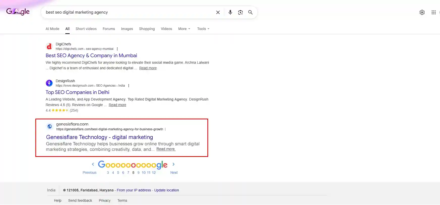440x205 pixels.
Task: Jump to results page 12
Action: [154, 173]
